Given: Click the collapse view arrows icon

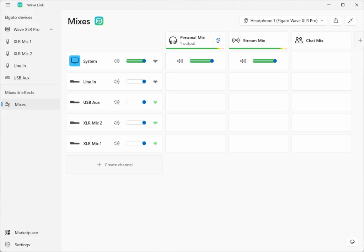Looking at the screenshot, I should click(350, 21).
